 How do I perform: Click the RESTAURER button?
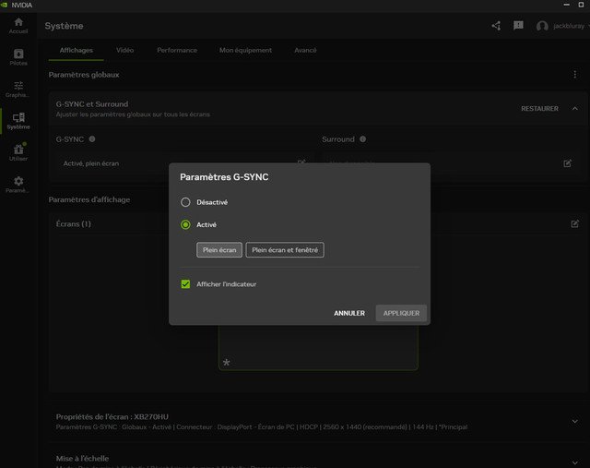(539, 109)
